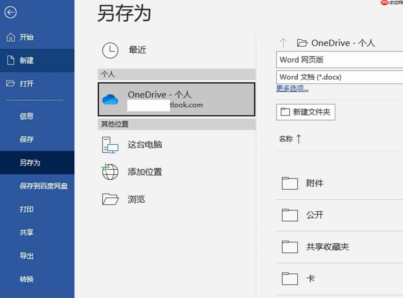This screenshot has height=298, width=403.
Task: Click the home icon beside 开始
Action: [11, 37]
